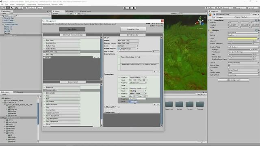Select the Scale tool in Unity toolbar

coord(17,8)
